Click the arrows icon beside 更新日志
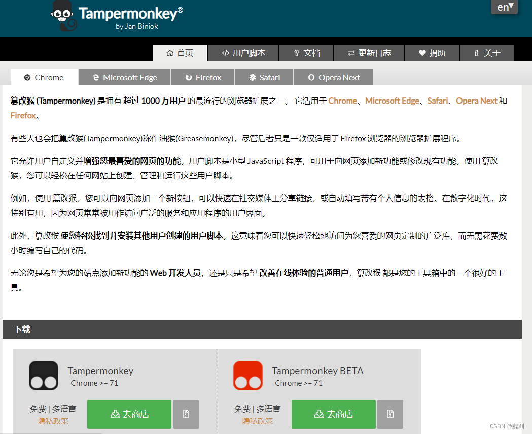This screenshot has width=532, height=434. (x=351, y=53)
